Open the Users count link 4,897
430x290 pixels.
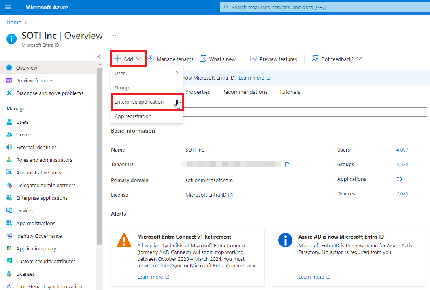[x=402, y=150]
